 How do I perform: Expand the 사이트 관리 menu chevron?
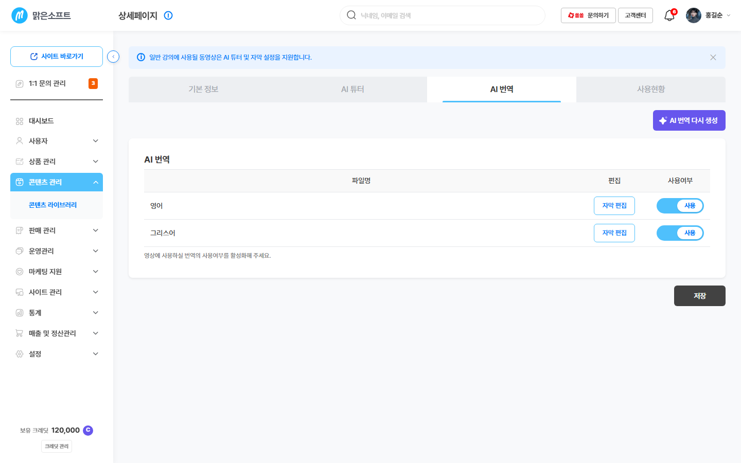tap(96, 292)
